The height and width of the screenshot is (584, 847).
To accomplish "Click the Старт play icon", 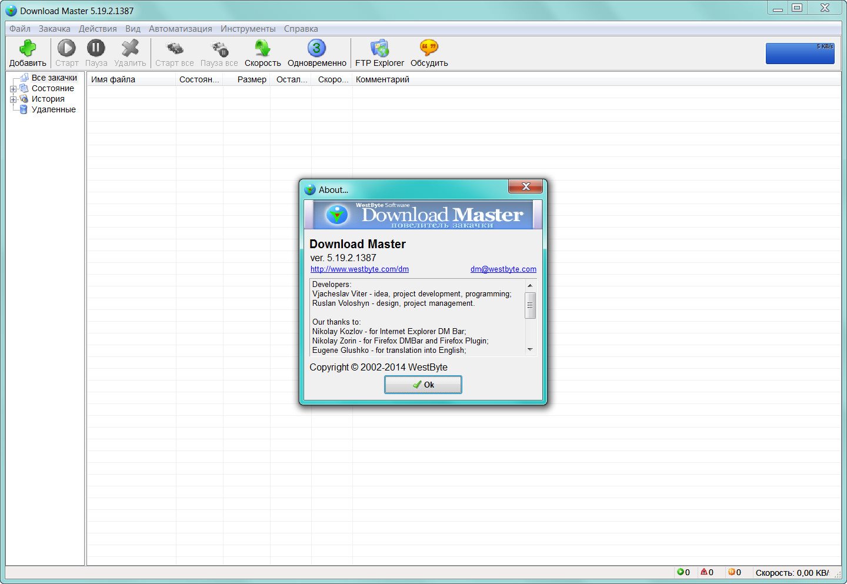I will tap(66, 48).
